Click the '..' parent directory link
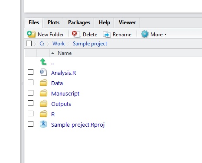The height and width of the screenshot is (163, 202). click(x=52, y=64)
